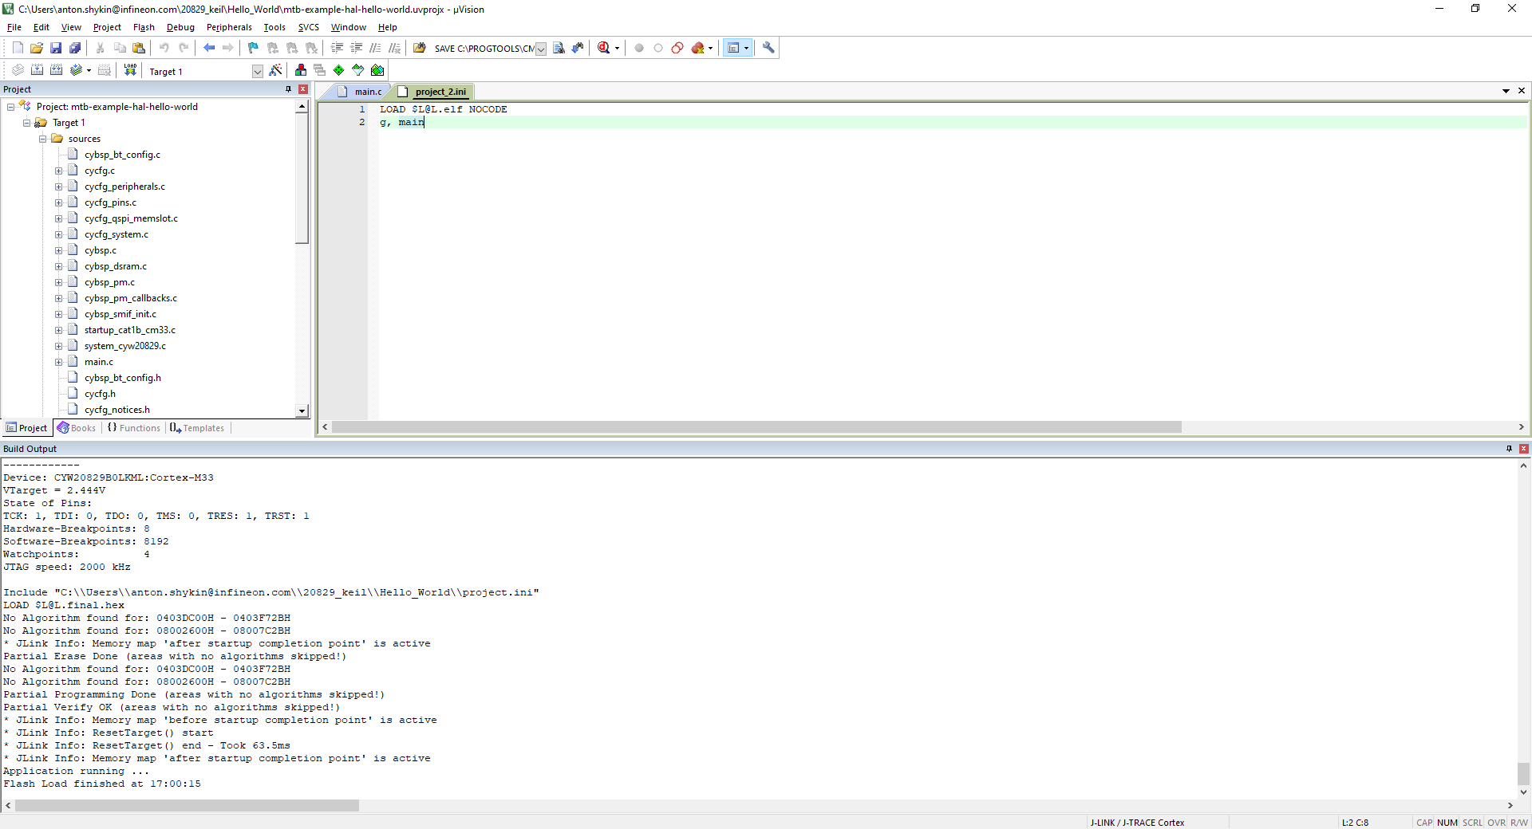Disable all breakpoints icon
This screenshot has height=829, width=1532.
(x=677, y=48)
